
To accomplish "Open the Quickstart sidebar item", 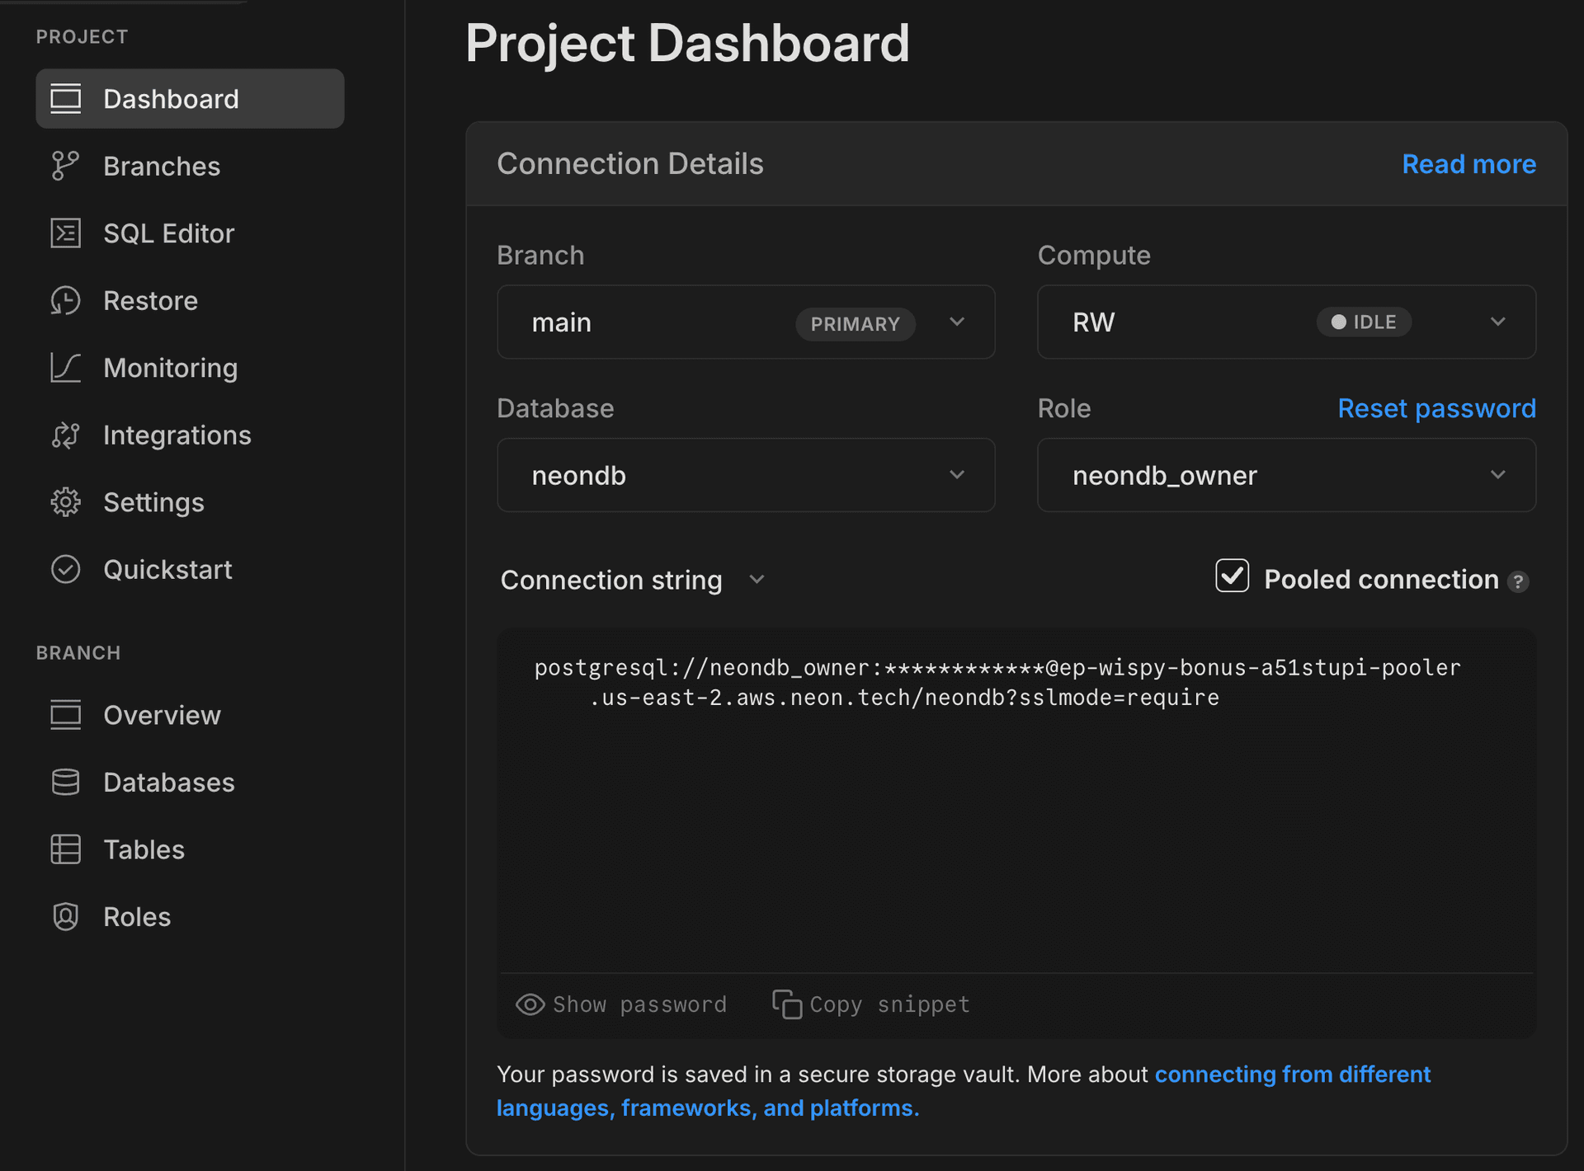I will tap(167, 570).
